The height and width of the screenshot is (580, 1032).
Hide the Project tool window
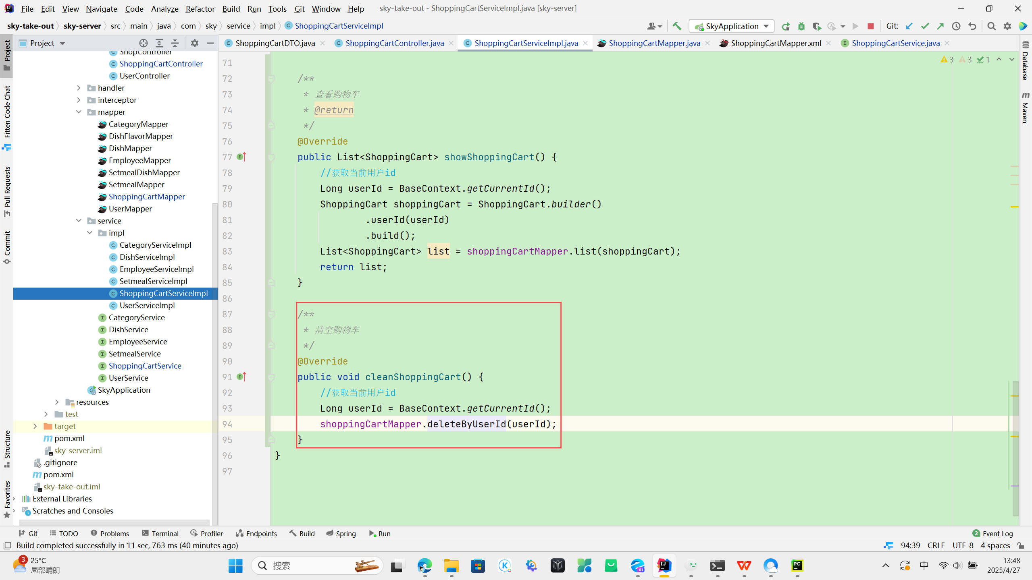tap(210, 43)
